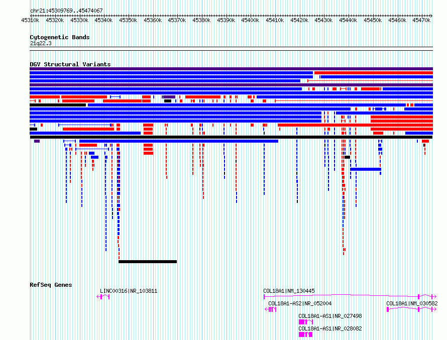Click the 45310k ruler tick label
This screenshot has height=340, width=447.
pyautogui.click(x=30, y=20)
